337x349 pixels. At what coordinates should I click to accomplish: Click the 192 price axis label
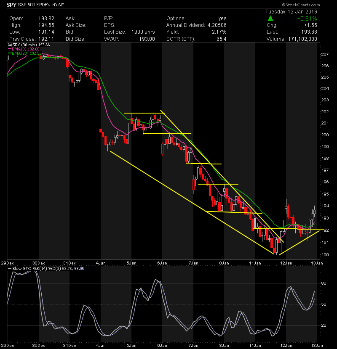[325, 230]
